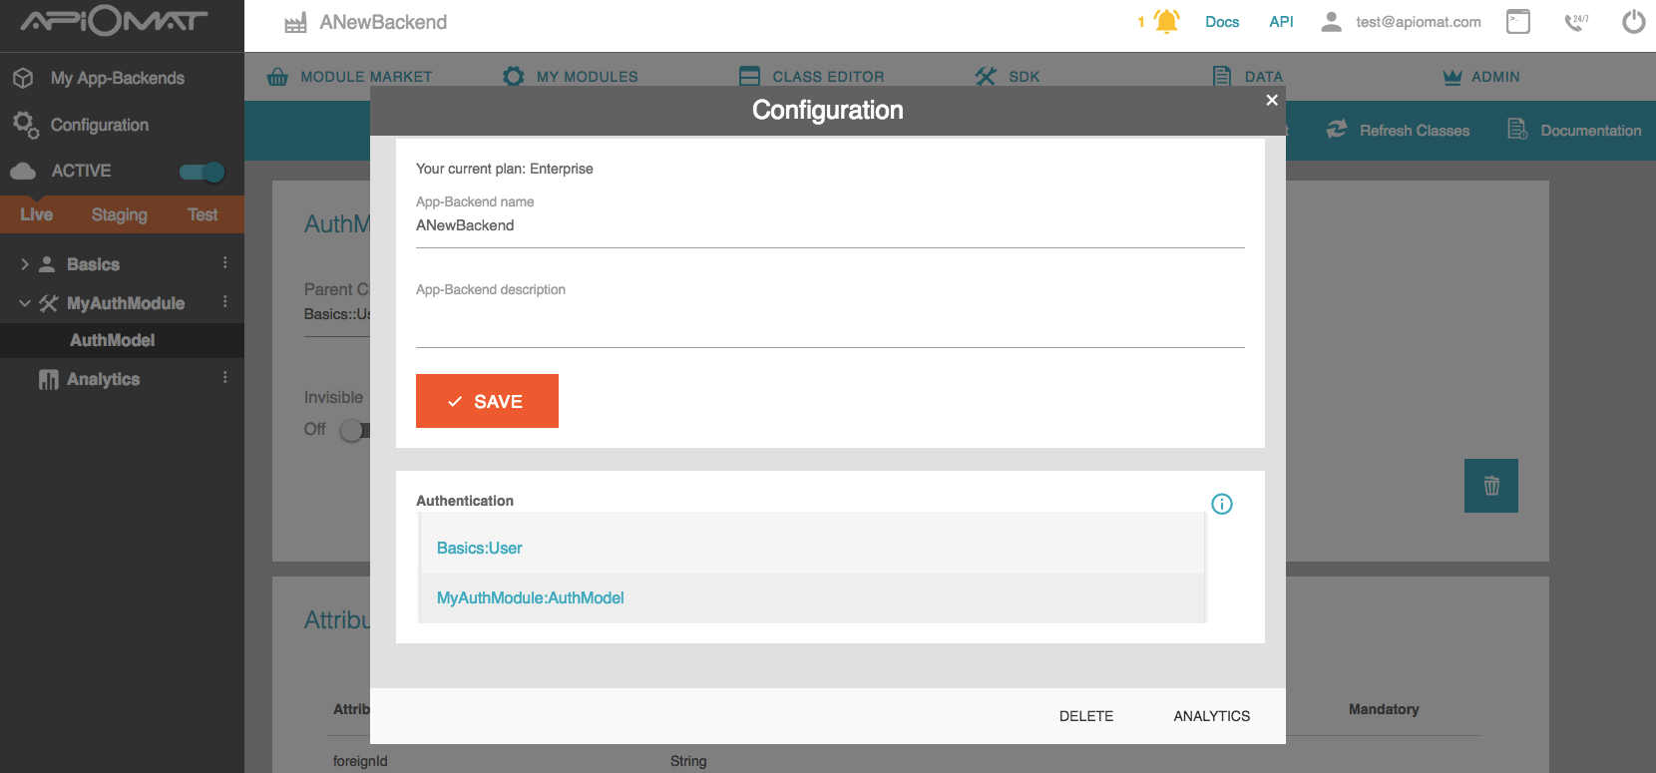The height and width of the screenshot is (773, 1656).
Task: Click the notification count 1
Action: point(1141,22)
